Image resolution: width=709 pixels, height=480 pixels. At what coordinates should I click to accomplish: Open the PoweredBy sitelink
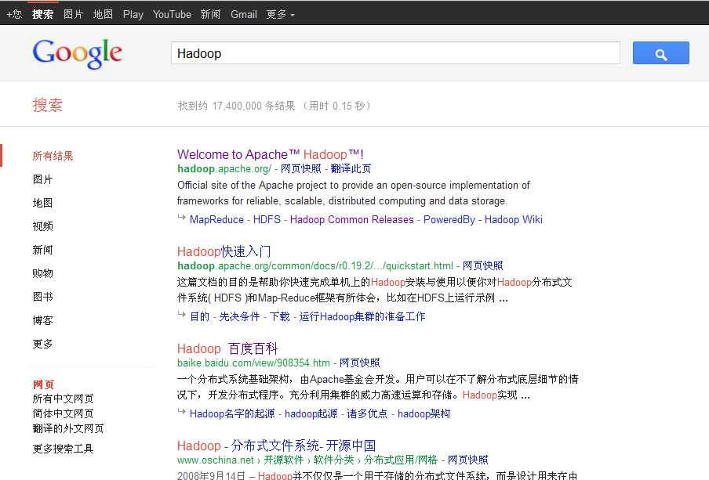[449, 219]
